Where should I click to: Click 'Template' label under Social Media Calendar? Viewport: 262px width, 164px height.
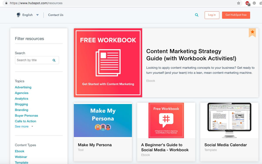[211, 150]
